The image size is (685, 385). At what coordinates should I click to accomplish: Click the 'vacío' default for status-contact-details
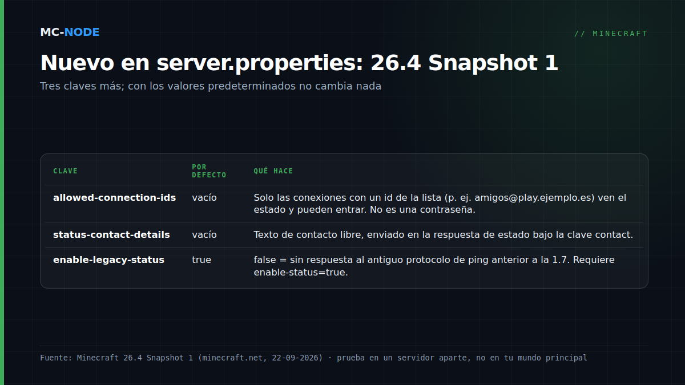point(204,234)
